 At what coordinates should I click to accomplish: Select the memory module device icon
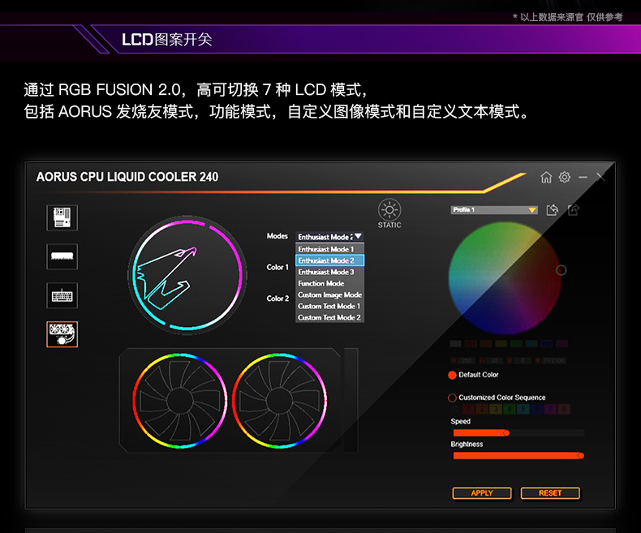[62, 256]
